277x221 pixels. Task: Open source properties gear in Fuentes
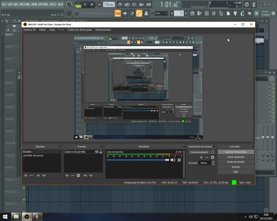(x=78, y=175)
